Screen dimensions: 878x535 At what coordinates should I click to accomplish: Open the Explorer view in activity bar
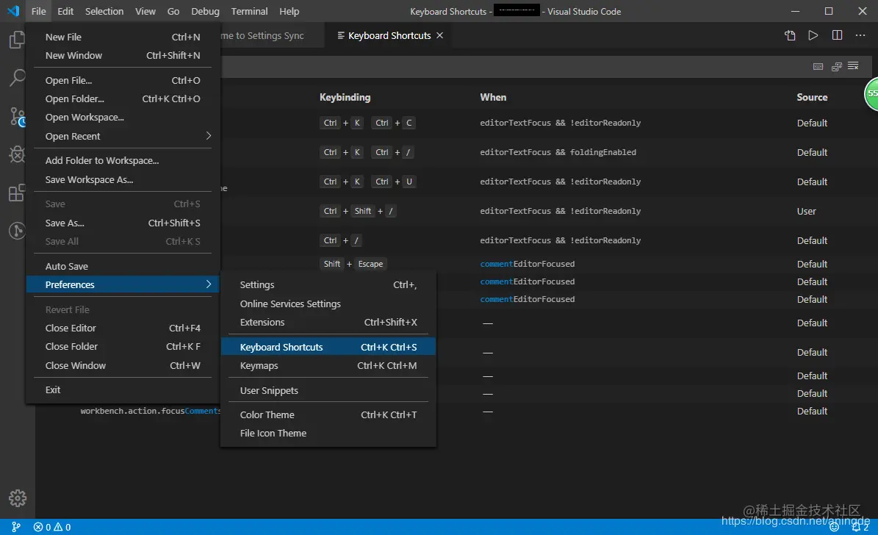[x=17, y=40]
